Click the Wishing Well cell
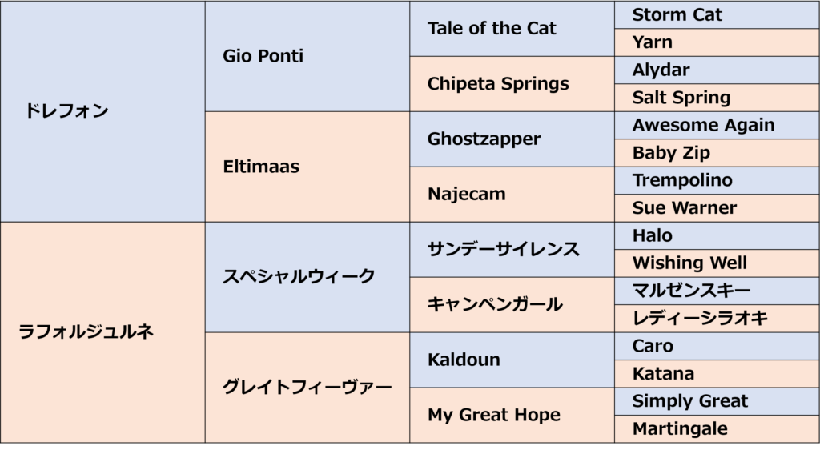This screenshot has width=820, height=450. (x=717, y=263)
